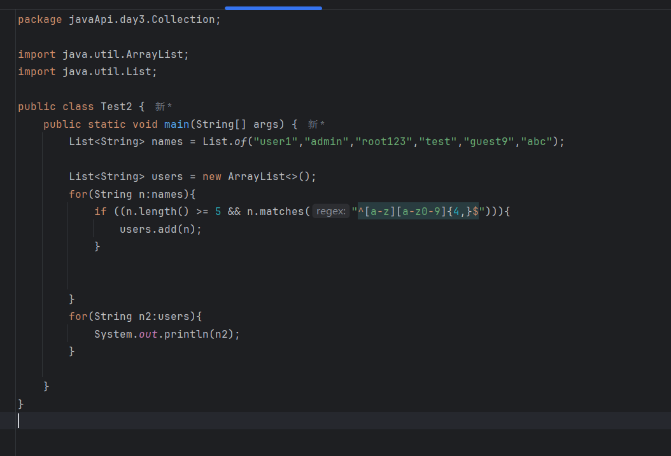Click the main method name
Screen dimensions: 671x456
pos(176,125)
